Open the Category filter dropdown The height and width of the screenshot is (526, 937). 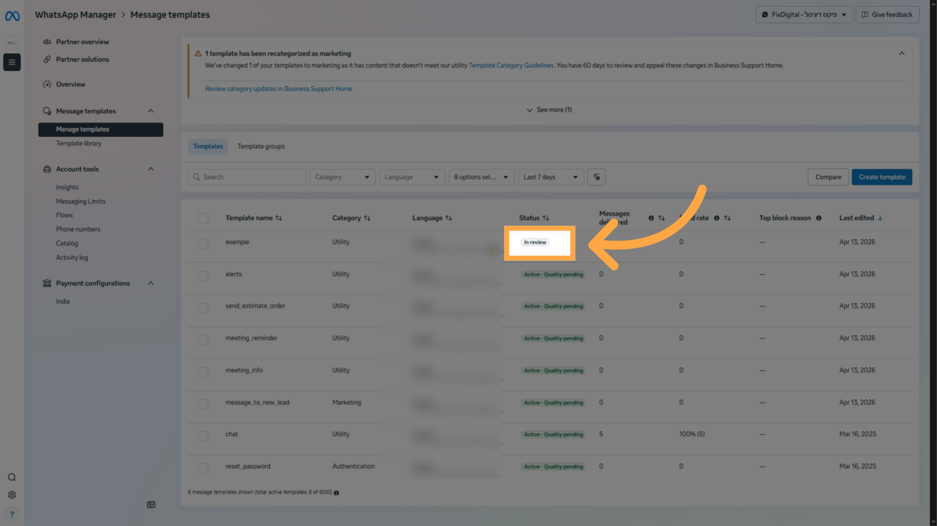[342, 177]
